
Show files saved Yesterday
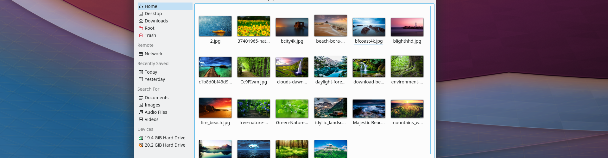pyautogui.click(x=155, y=79)
